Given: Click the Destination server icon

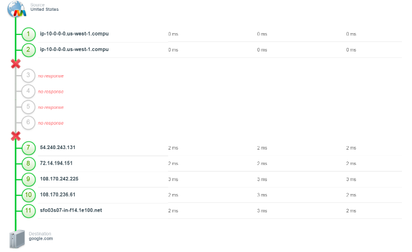Looking at the screenshot, I should pyautogui.click(x=17, y=239).
